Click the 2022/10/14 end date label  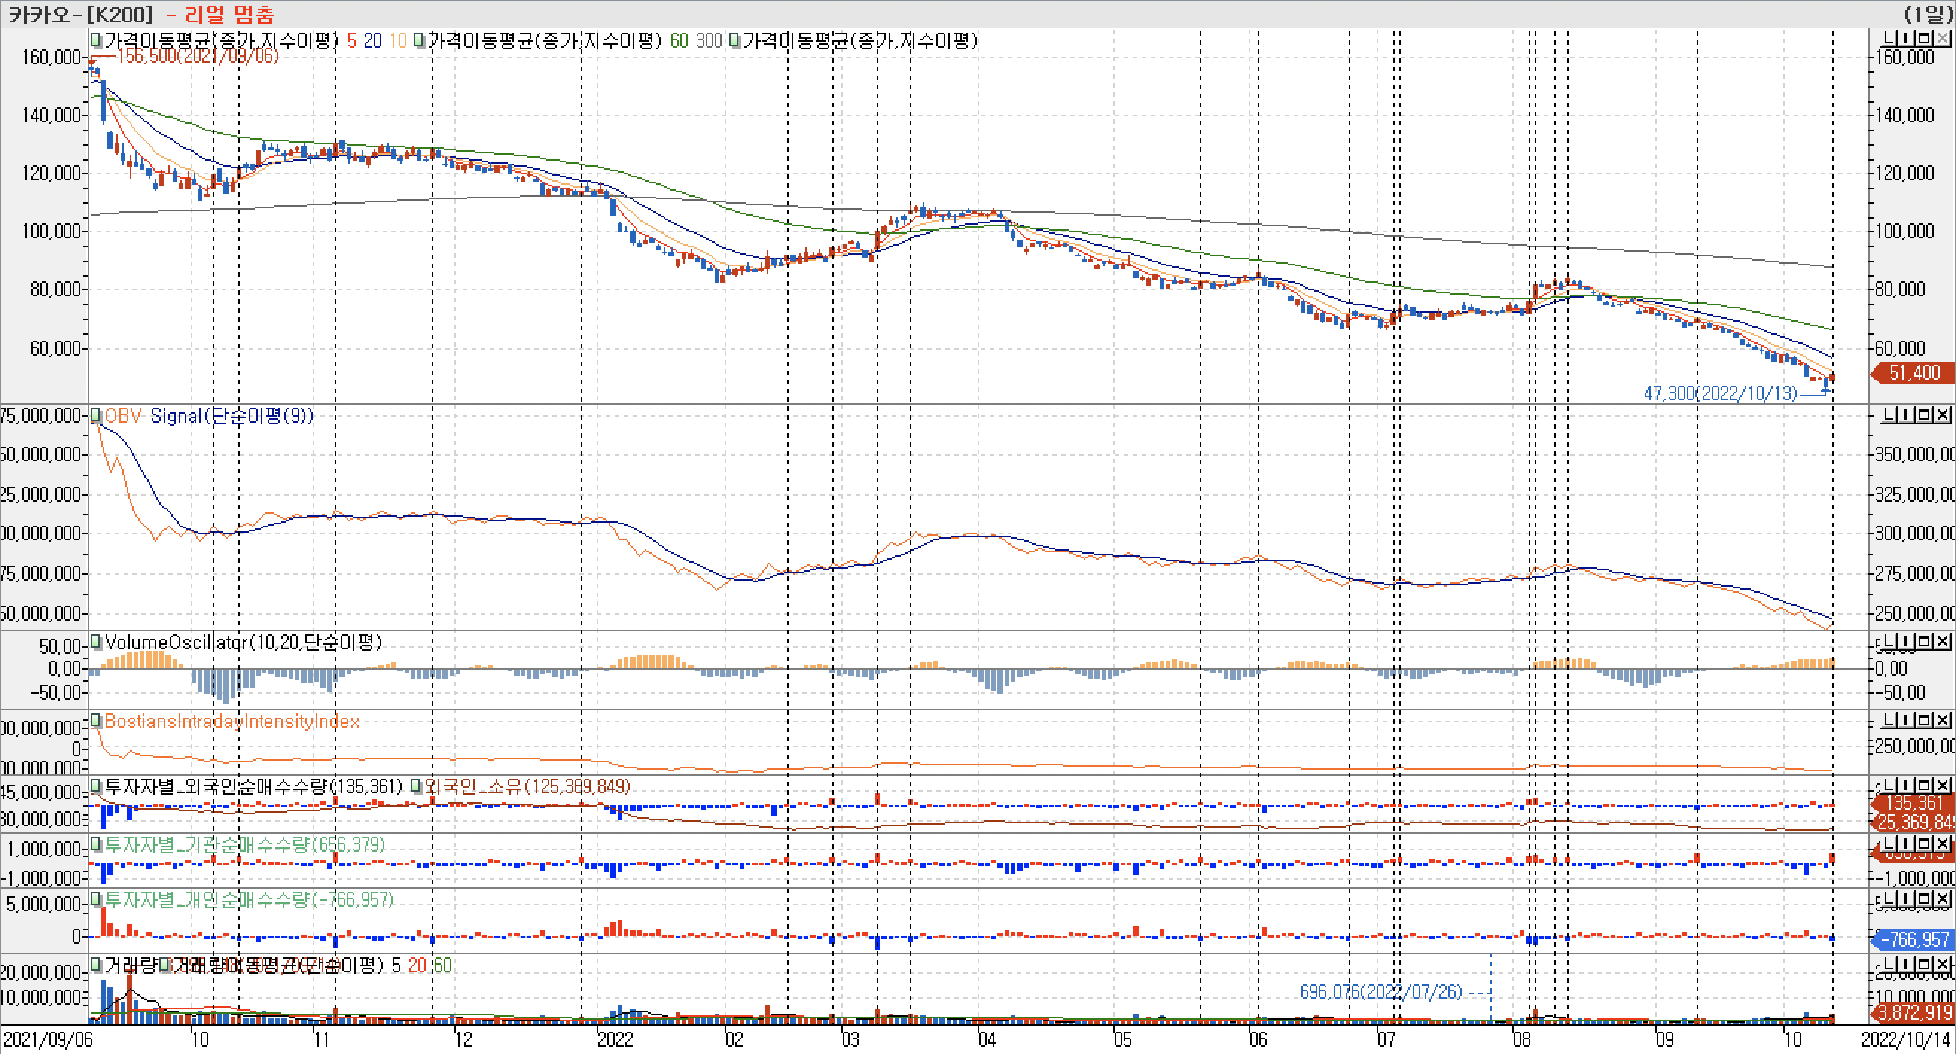coord(1905,1039)
